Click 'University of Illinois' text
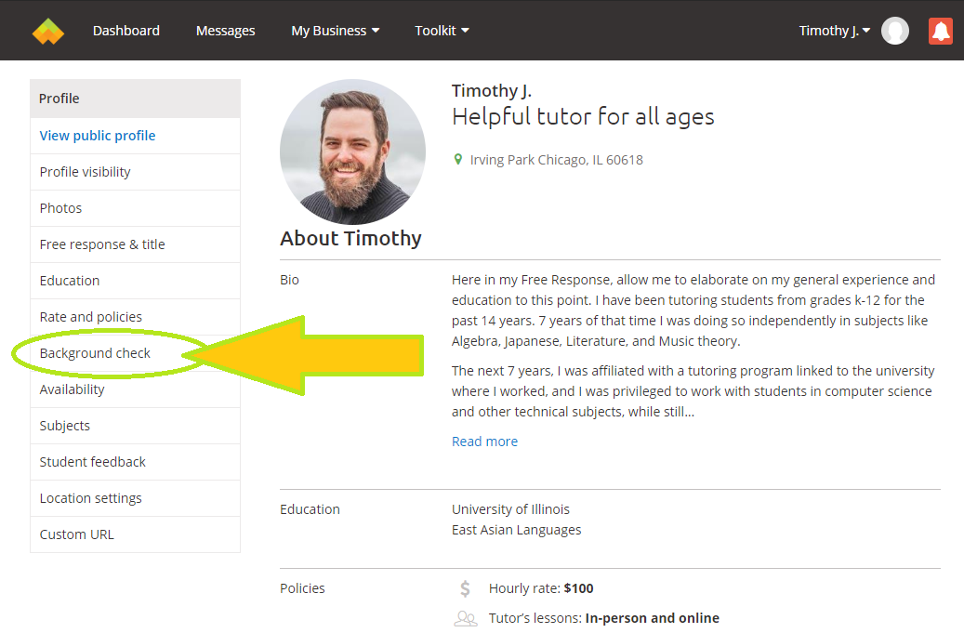Viewport: 964px width, 633px height. [510, 509]
